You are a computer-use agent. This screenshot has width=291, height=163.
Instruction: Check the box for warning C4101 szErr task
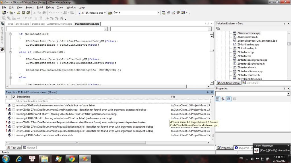[14, 135]
